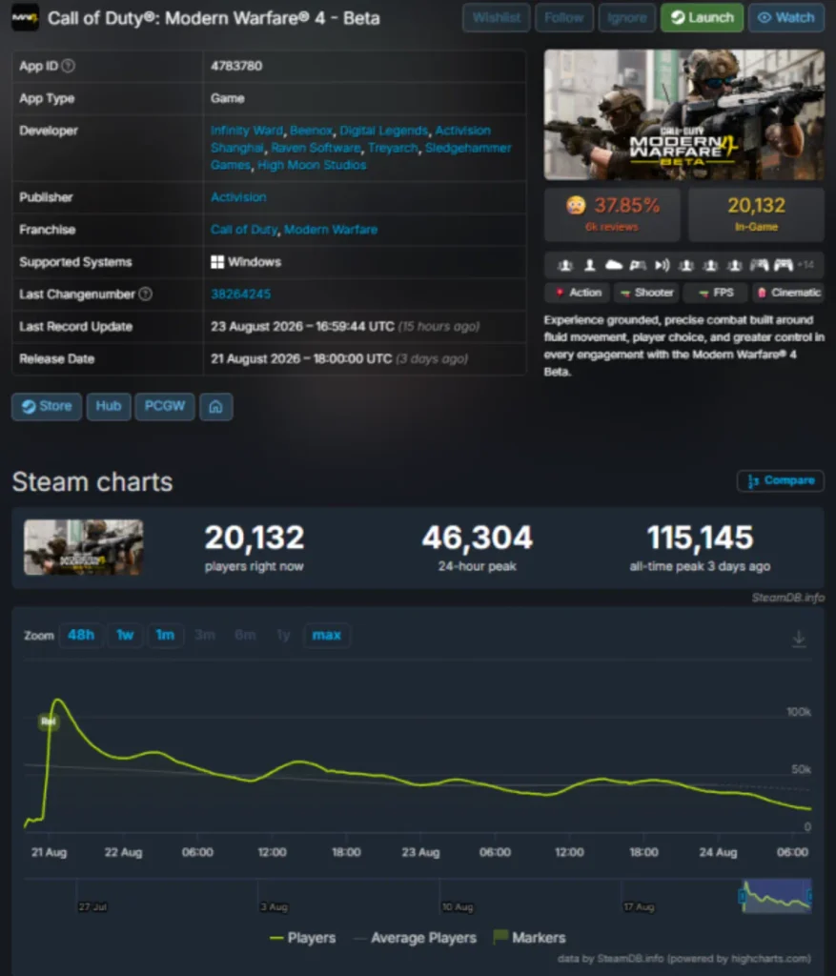Screen dimensions: 836x976
Task: Set chart zoom to 48h
Action: [81, 635]
